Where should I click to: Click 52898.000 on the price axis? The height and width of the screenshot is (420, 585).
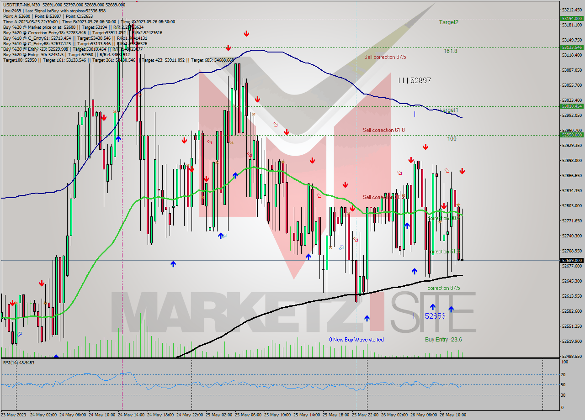point(572,160)
